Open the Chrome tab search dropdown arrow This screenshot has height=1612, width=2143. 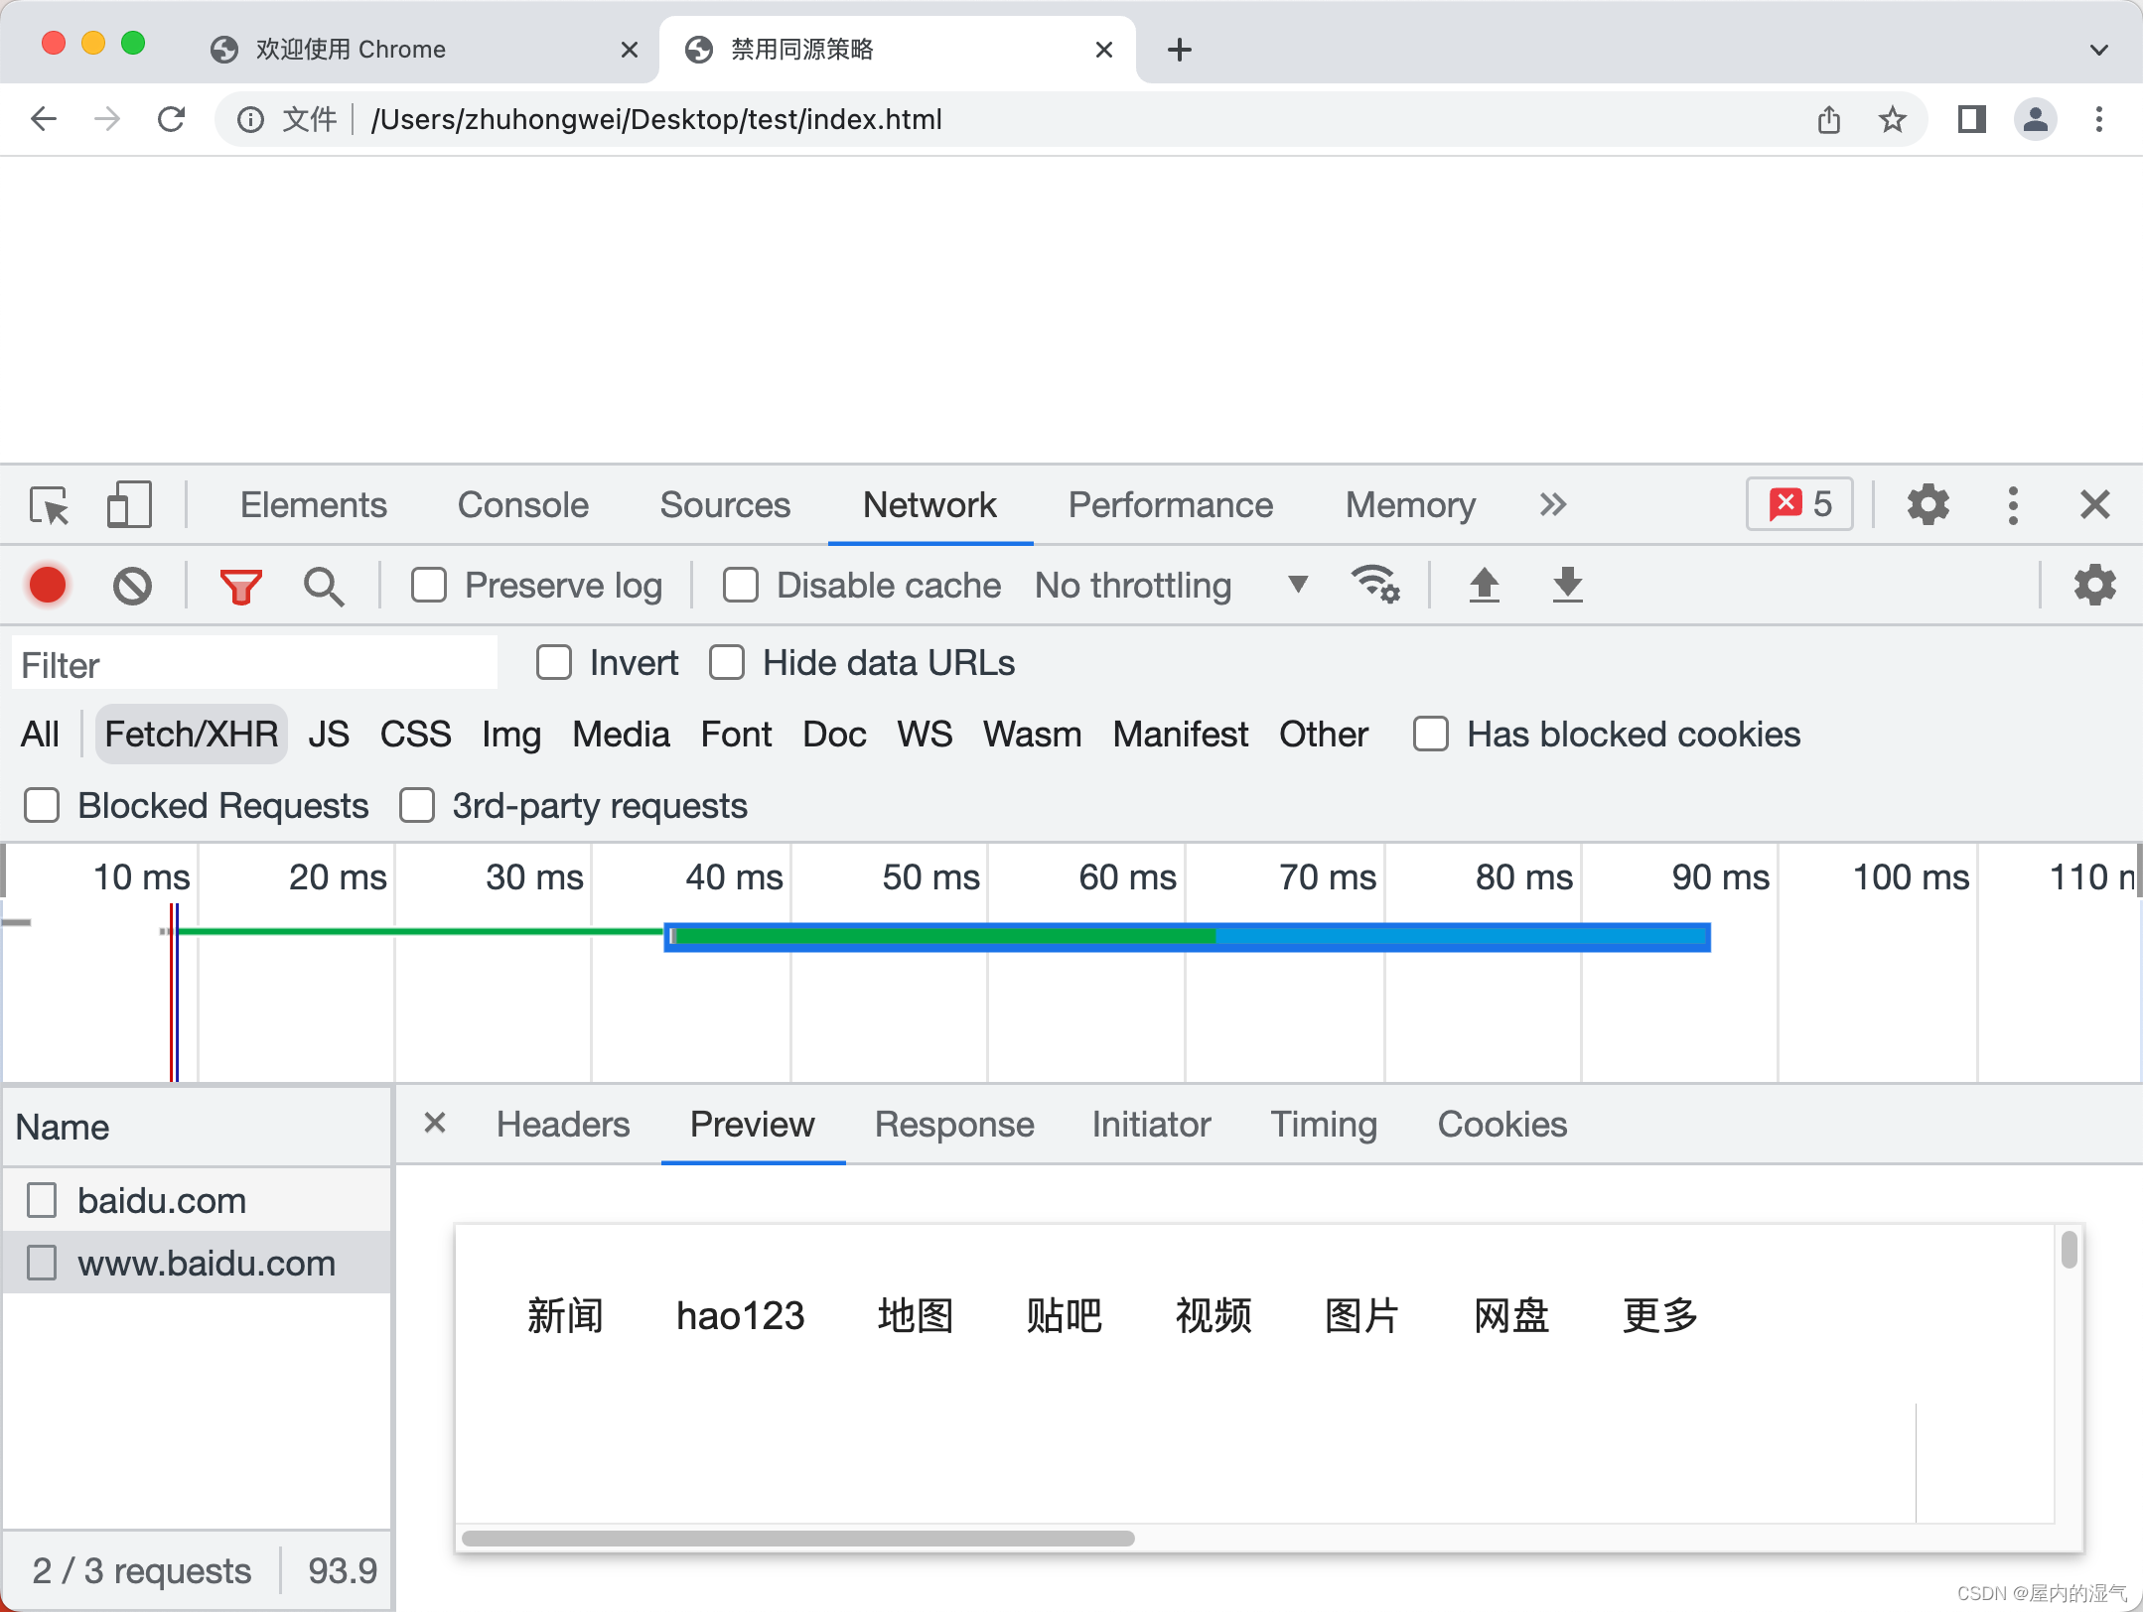[2098, 50]
